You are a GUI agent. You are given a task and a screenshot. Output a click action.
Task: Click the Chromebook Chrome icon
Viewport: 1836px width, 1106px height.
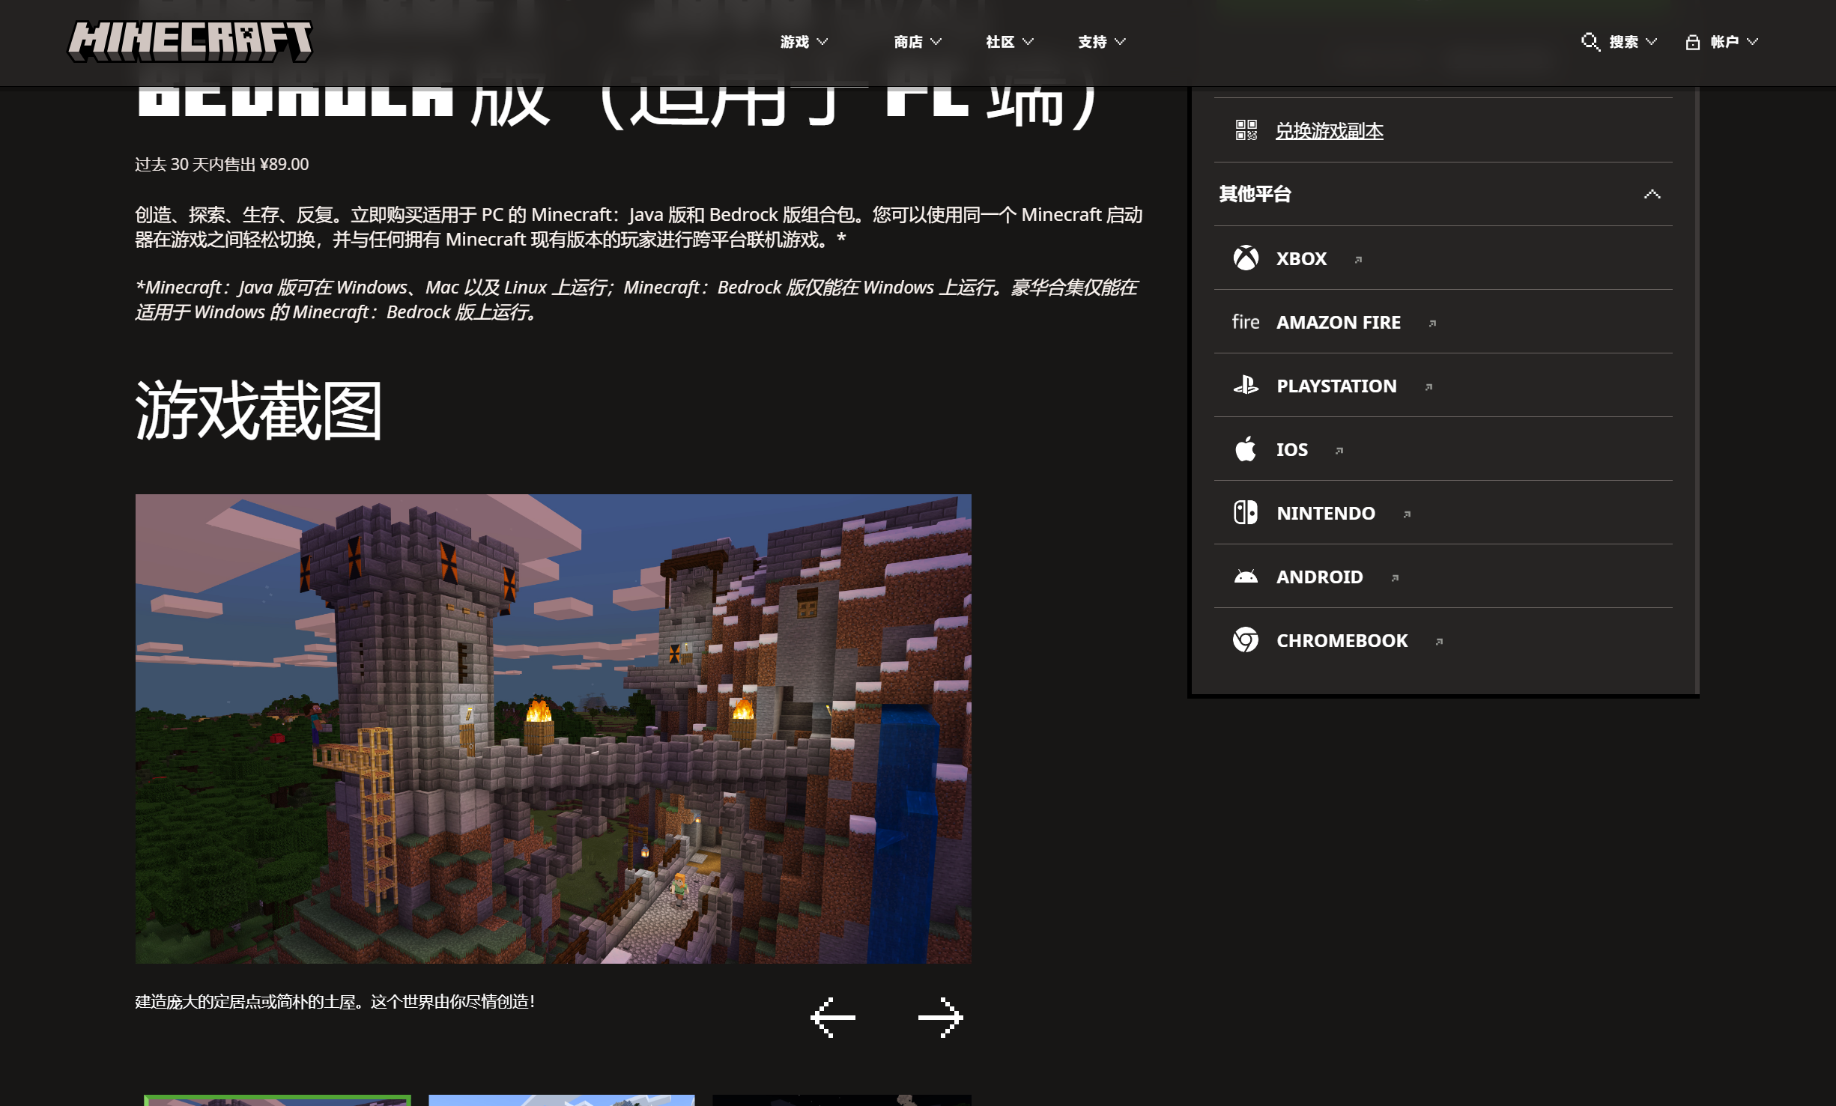tap(1246, 640)
